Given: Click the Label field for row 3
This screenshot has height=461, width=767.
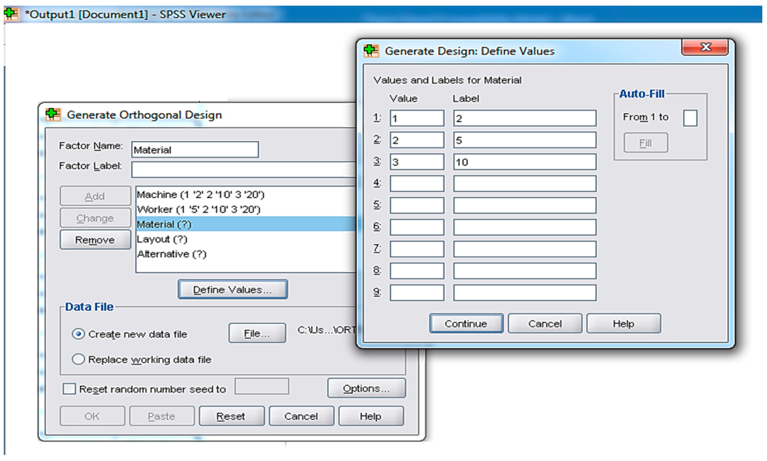Looking at the screenshot, I should click(524, 162).
